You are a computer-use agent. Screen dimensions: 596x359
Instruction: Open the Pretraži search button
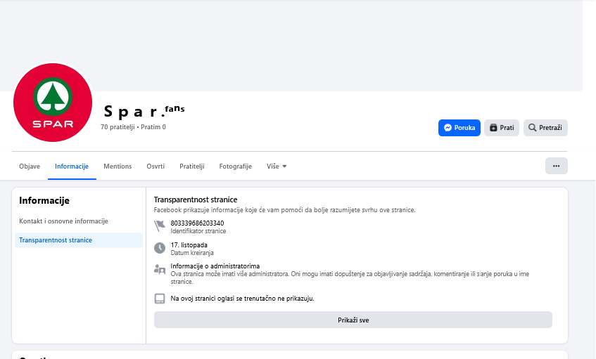(545, 128)
